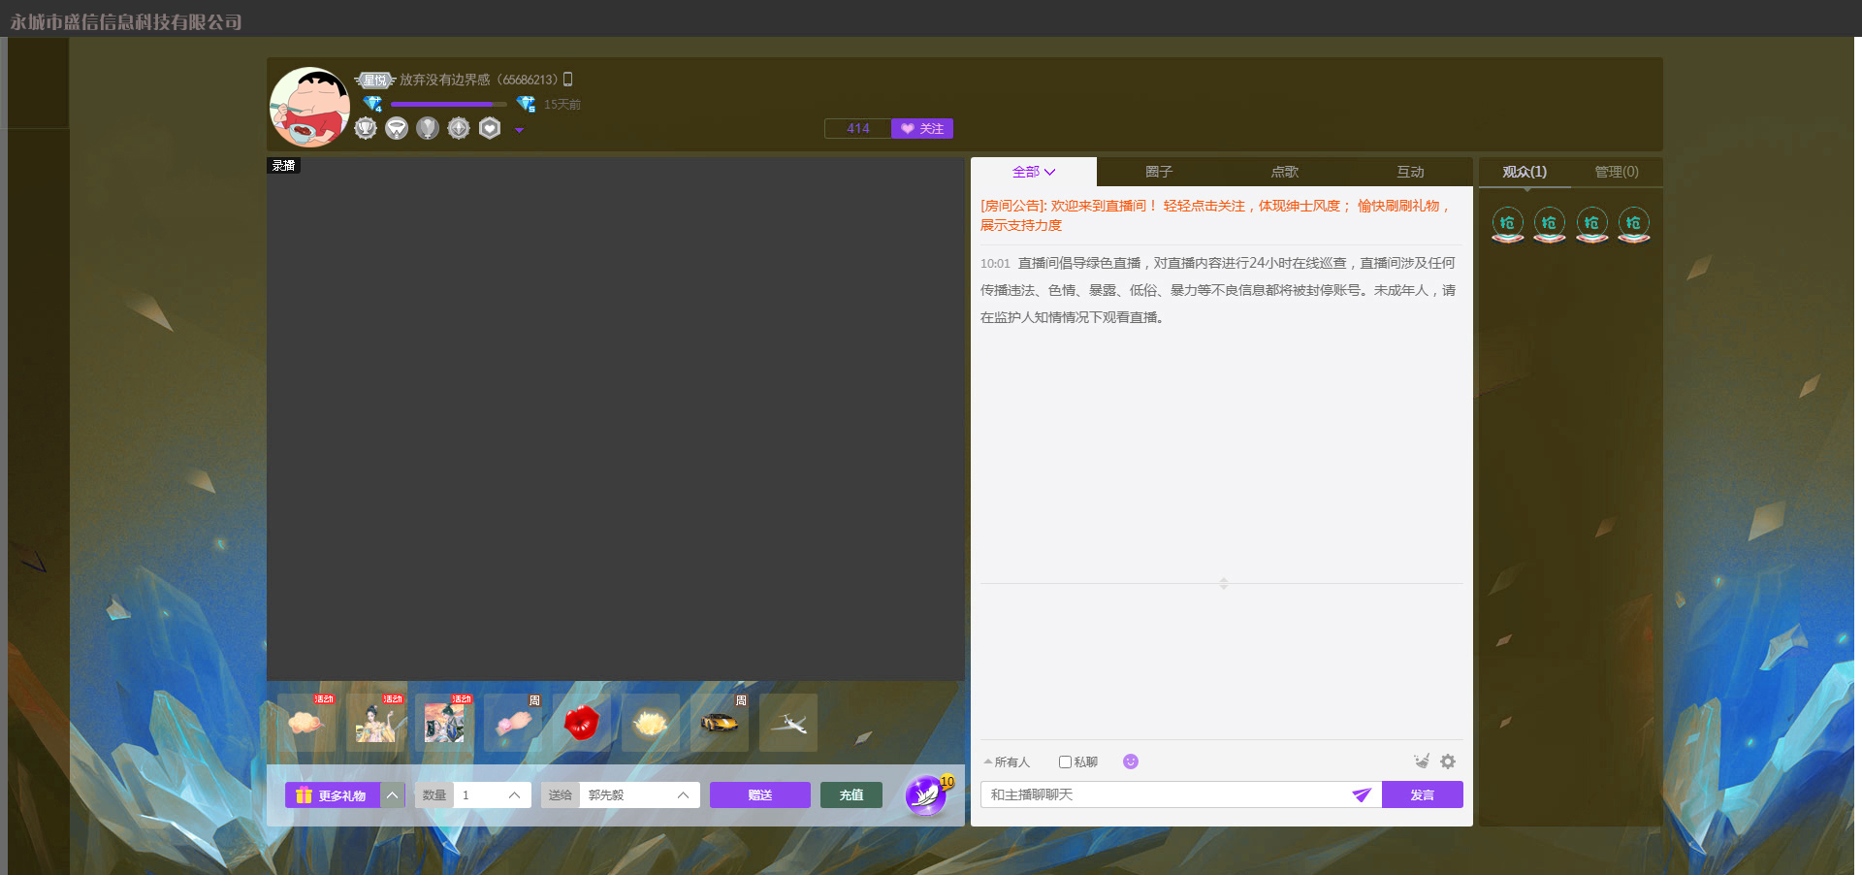Switch to the 点歌 tab
The height and width of the screenshot is (875, 1862).
(1284, 172)
